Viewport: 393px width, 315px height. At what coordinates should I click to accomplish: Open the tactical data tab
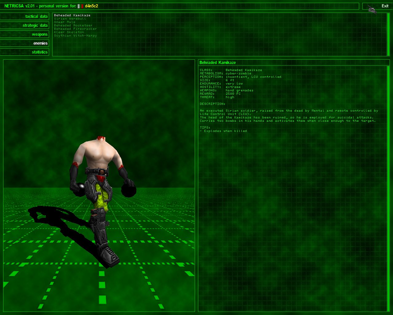pos(25,16)
